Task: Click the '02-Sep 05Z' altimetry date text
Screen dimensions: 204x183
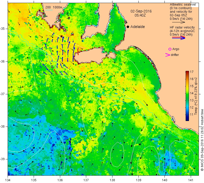Action: point(178,15)
